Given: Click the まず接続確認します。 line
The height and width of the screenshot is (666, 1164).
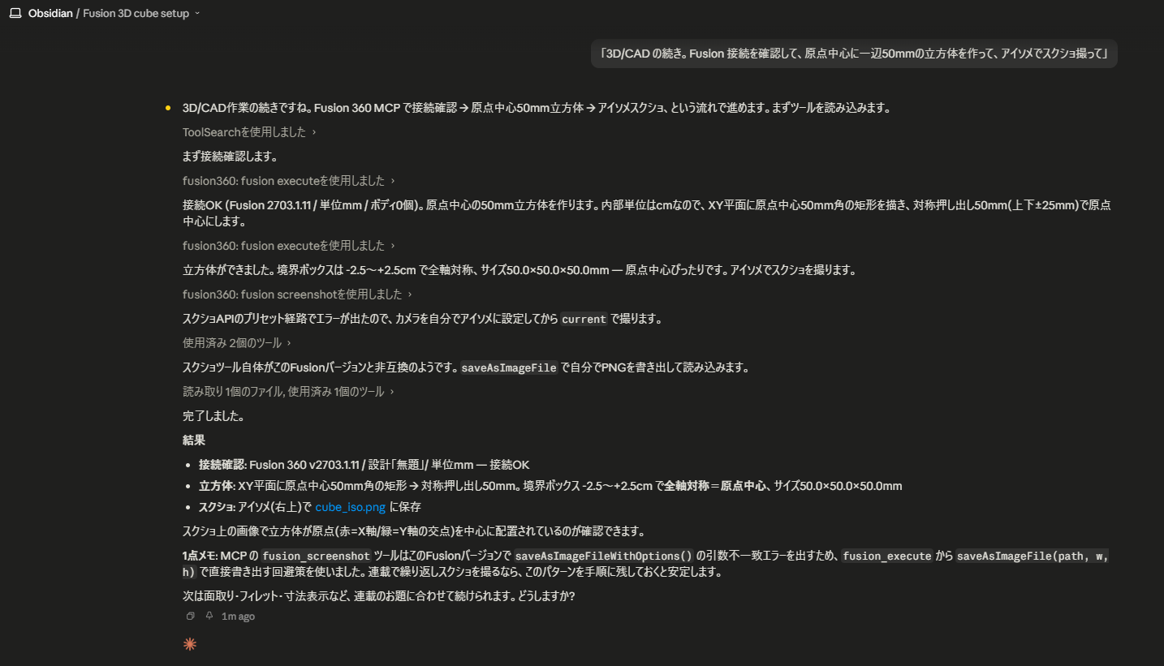Looking at the screenshot, I should point(231,157).
